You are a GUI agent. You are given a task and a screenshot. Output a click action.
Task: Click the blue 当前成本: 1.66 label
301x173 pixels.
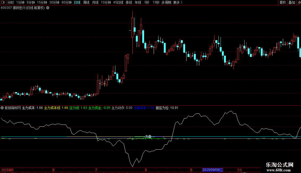[x=144, y=108]
